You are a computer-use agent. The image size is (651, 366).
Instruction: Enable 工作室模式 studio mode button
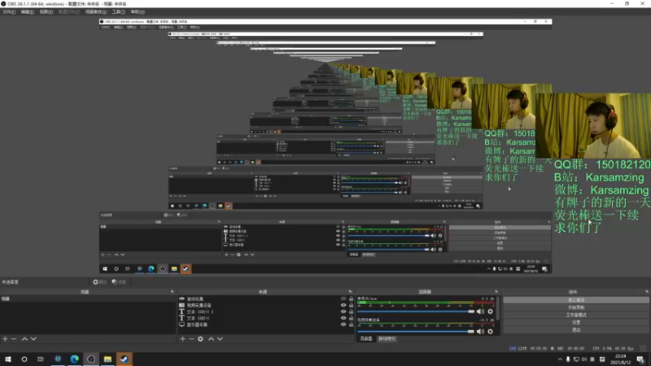point(576,315)
